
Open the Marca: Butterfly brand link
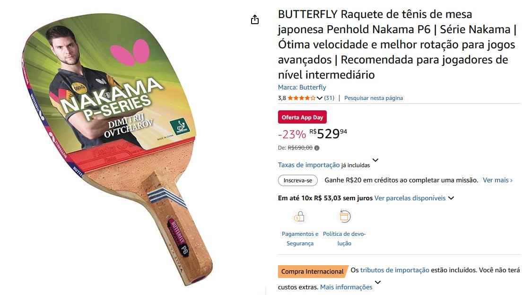pos(302,87)
